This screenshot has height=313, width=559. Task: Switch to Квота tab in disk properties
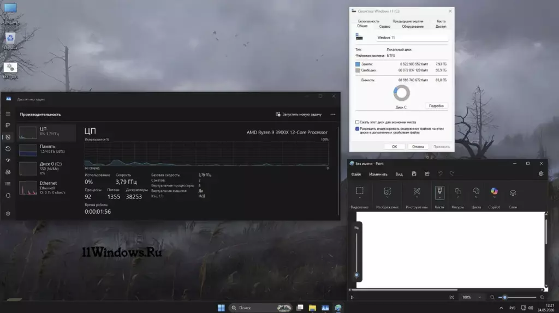441,21
